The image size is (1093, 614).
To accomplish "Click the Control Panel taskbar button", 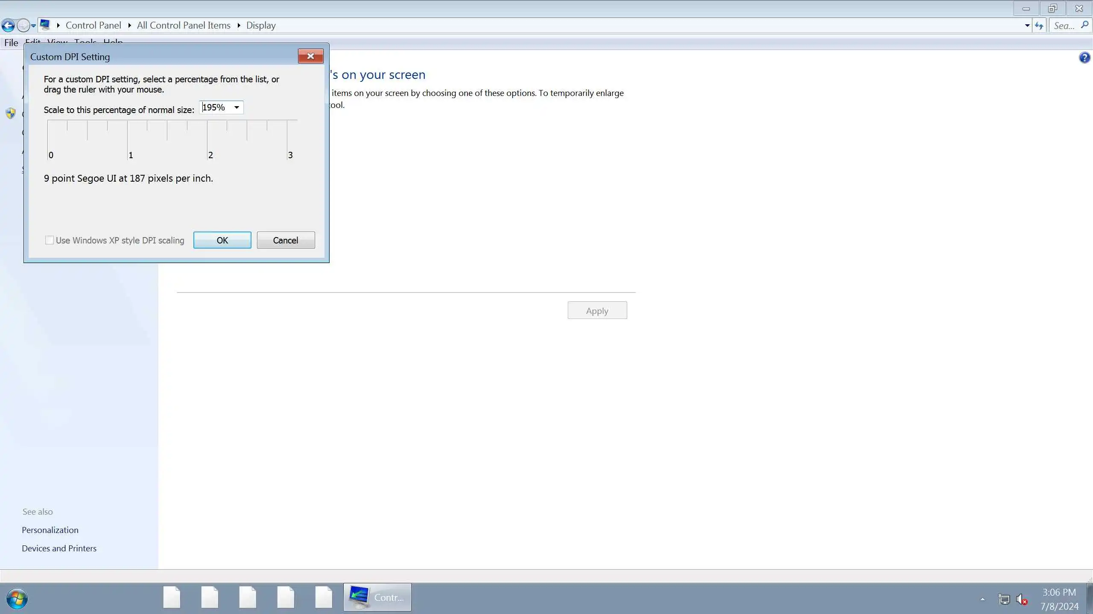I will coord(377,597).
